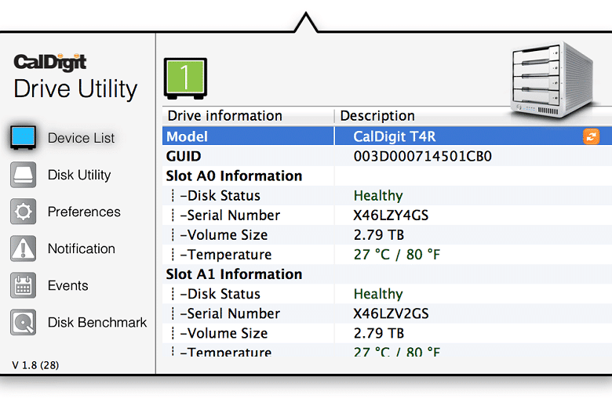Click 2.79 TB value for Slot A1

pyautogui.click(x=379, y=333)
